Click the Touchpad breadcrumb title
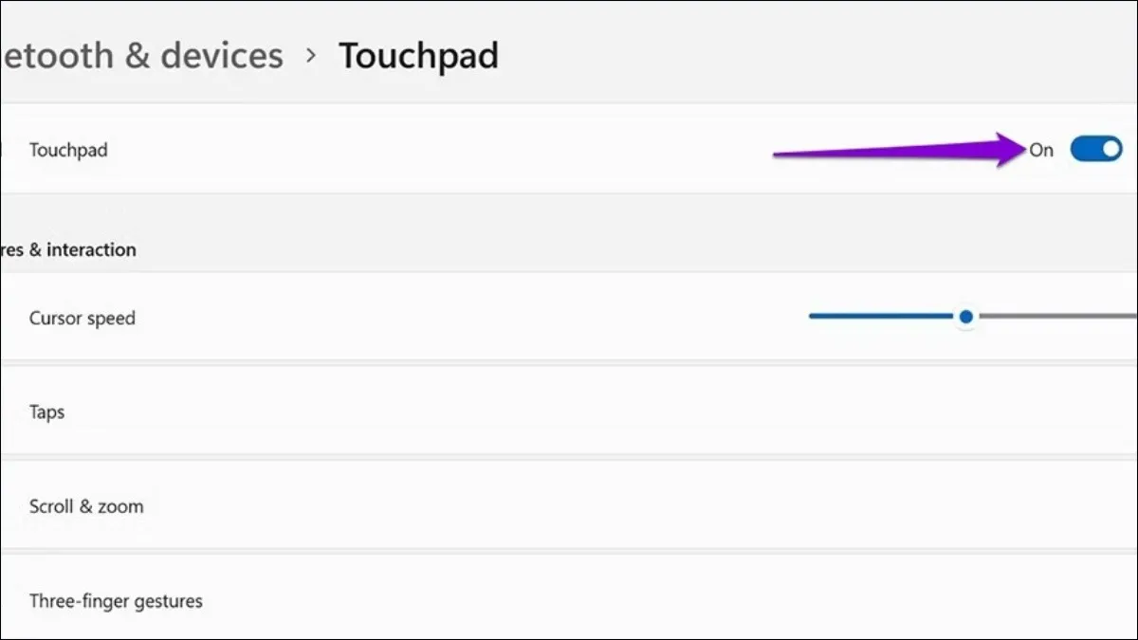 418,56
